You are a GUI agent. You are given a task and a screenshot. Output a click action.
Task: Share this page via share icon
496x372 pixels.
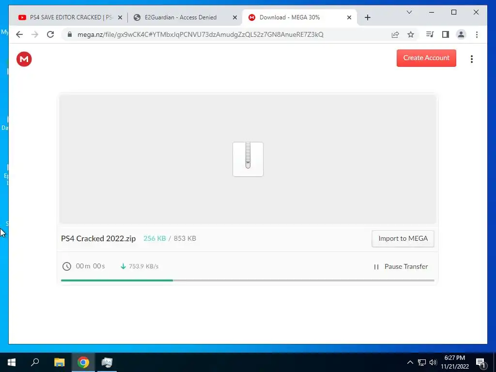[x=395, y=34]
